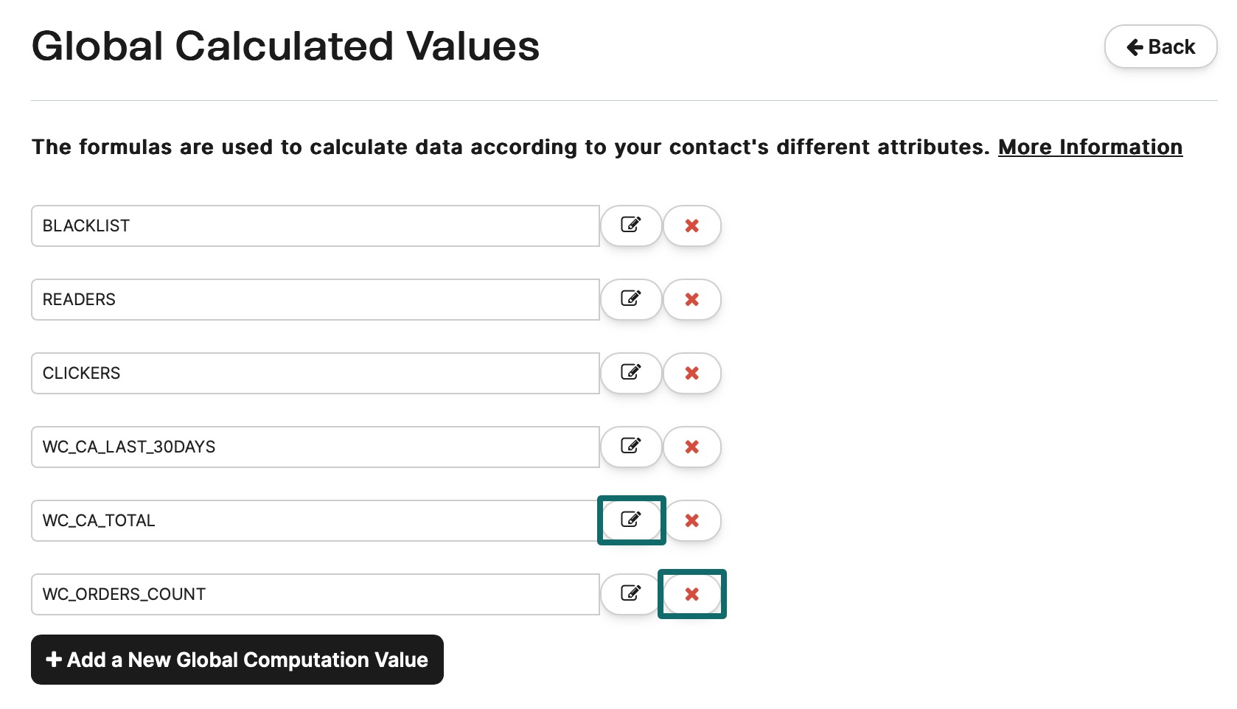This screenshot has height=709, width=1237.
Task: Open the edit icon for CLICKERS
Action: [631, 373]
